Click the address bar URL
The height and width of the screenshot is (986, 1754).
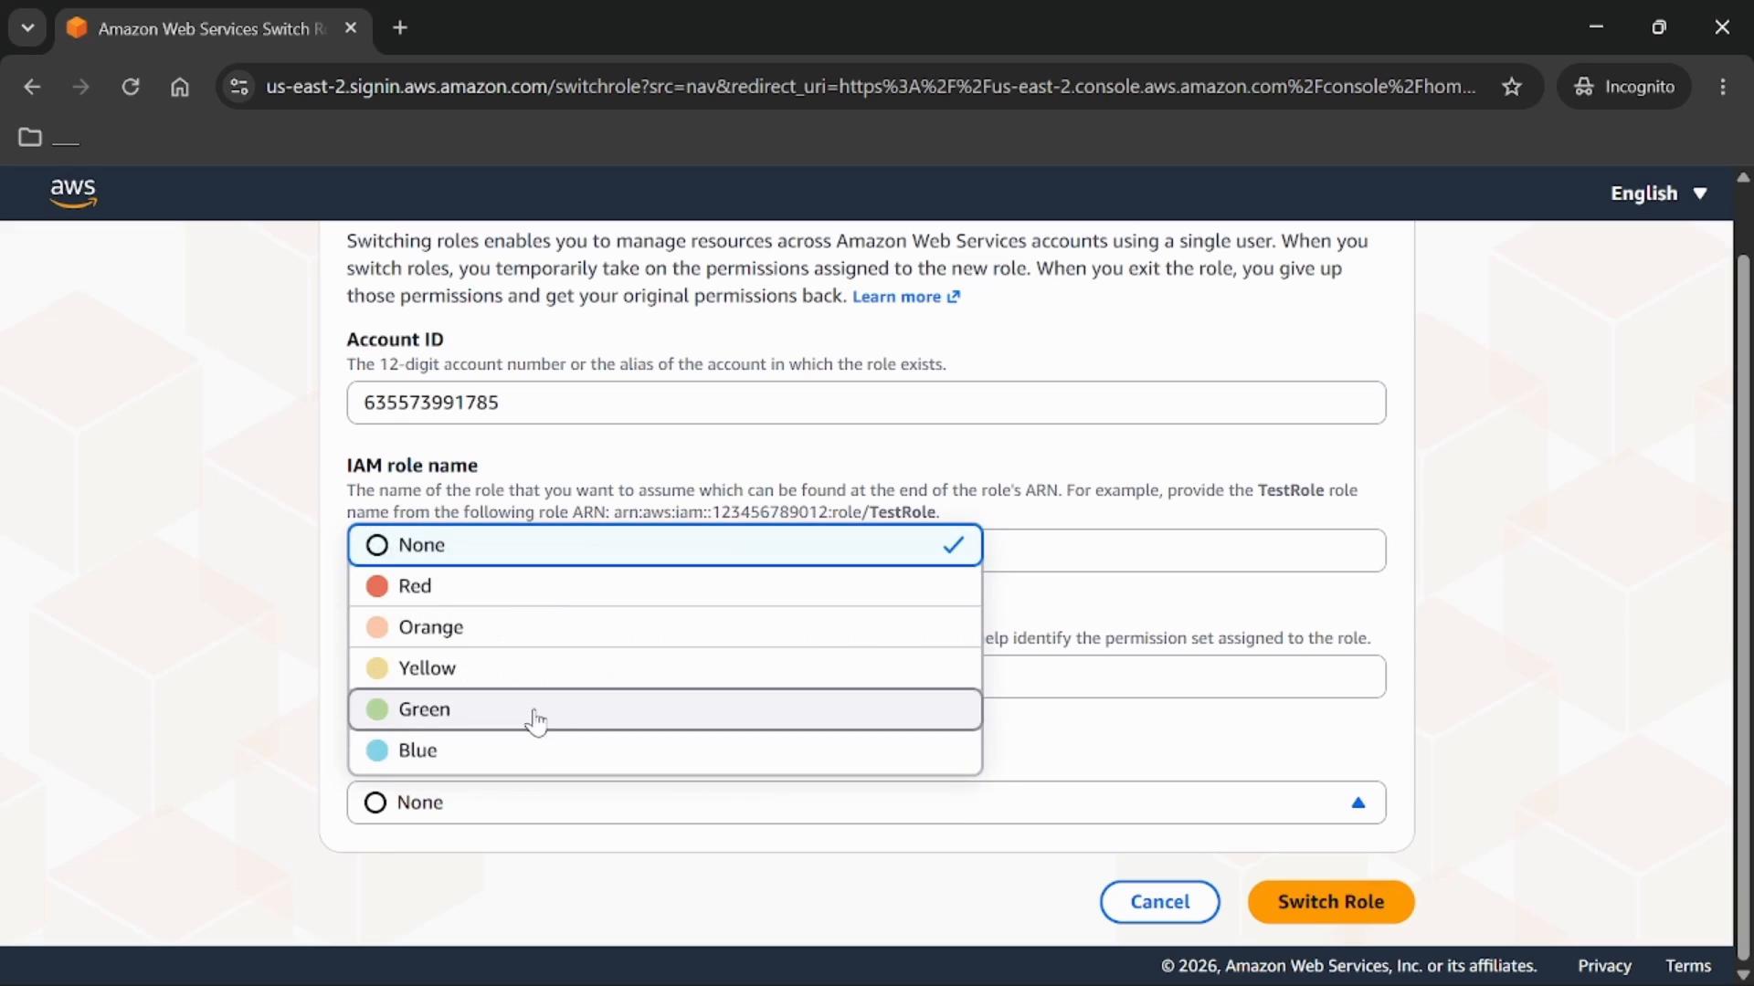pyautogui.click(x=870, y=87)
